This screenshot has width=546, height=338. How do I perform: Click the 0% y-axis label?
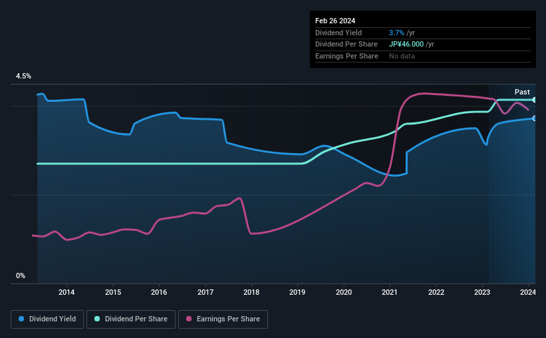click(21, 275)
